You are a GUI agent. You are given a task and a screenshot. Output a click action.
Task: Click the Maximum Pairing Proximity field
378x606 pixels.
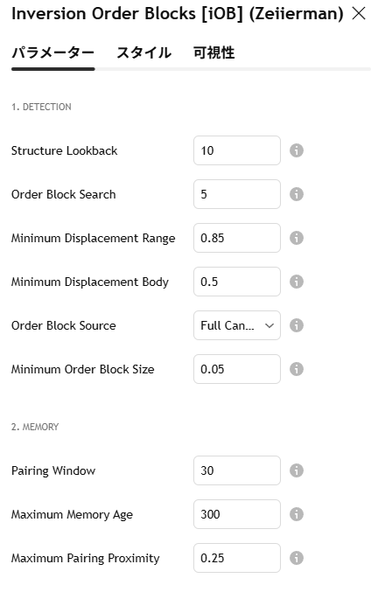[x=237, y=558]
